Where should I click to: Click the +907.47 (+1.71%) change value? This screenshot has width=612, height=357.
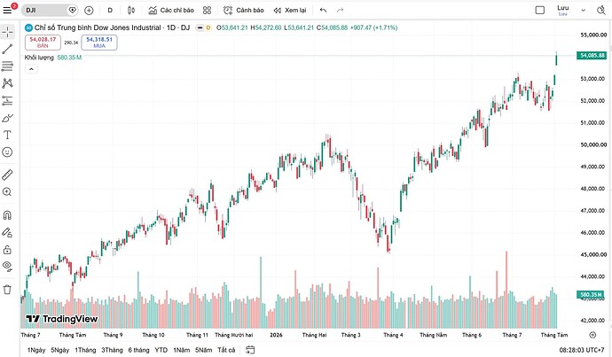coord(373,27)
